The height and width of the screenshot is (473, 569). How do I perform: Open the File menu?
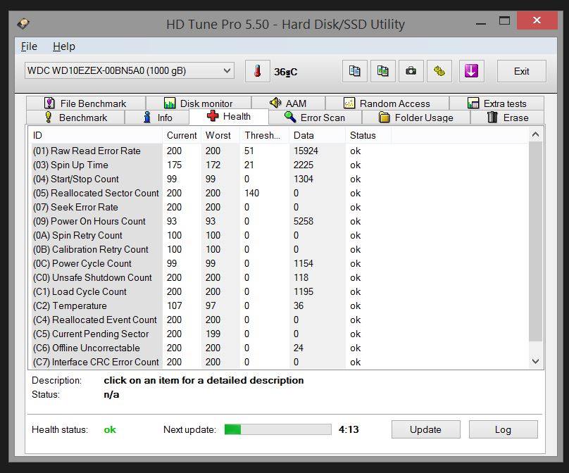point(29,46)
